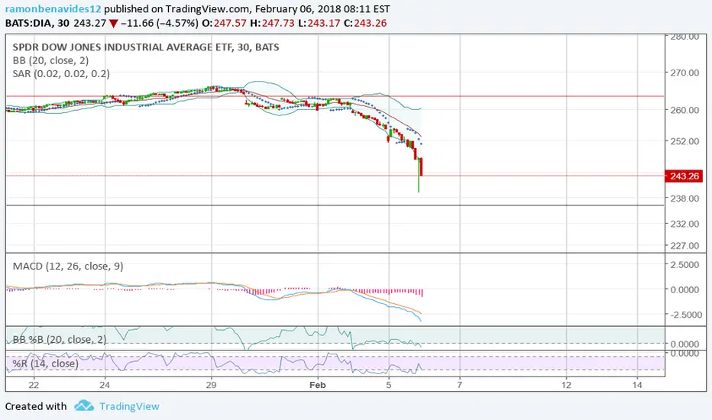Click the date 24 on the time axis
The width and height of the screenshot is (712, 420).
105,385
